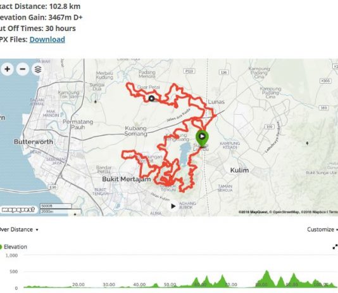The image size is (338, 293).
Task: Open the map layers selector
Action: coord(38,69)
